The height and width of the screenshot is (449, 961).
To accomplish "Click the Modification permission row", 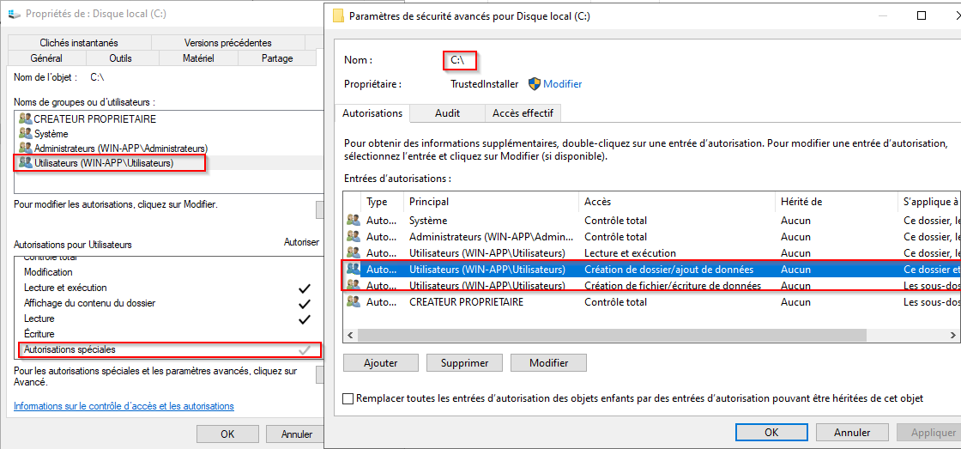I will coord(170,272).
